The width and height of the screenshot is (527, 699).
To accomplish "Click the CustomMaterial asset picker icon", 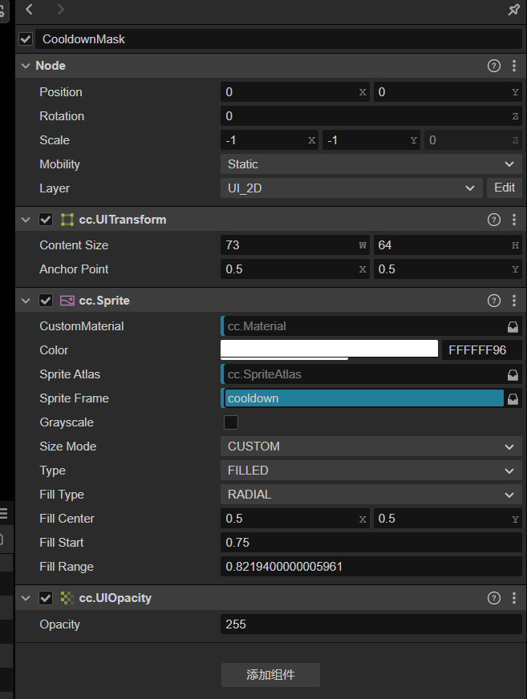I will point(513,327).
